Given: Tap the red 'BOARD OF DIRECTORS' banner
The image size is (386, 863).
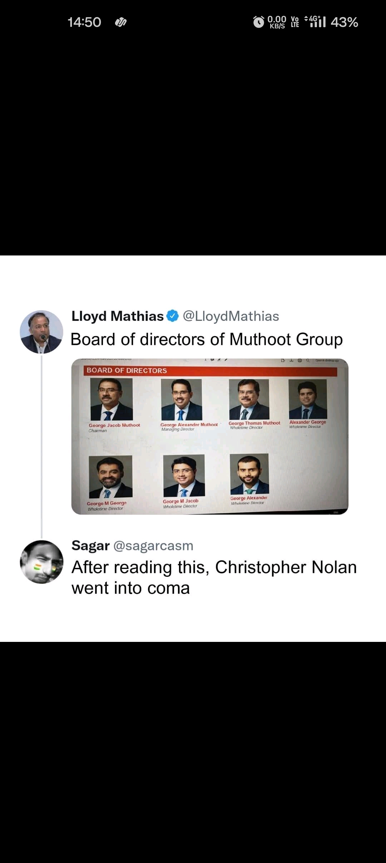Looking at the screenshot, I should (211, 371).
